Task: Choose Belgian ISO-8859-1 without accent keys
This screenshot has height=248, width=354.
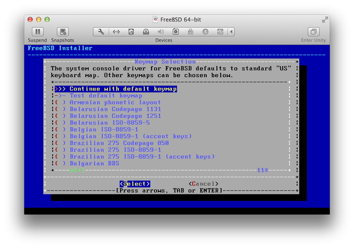Action: coord(96,129)
